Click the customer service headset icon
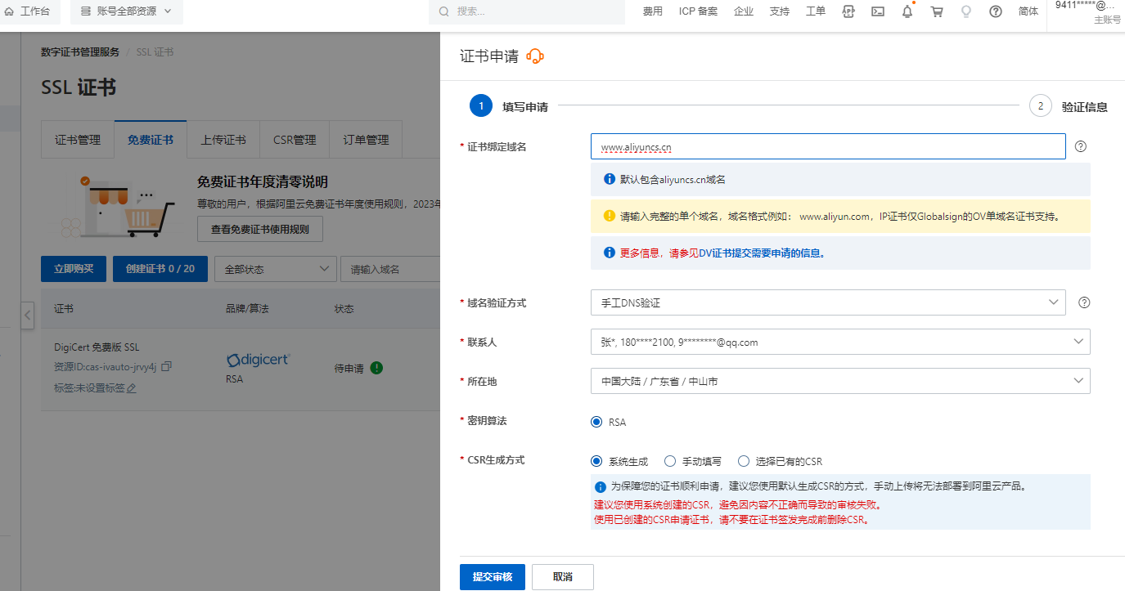The width and height of the screenshot is (1125, 591). (535, 56)
